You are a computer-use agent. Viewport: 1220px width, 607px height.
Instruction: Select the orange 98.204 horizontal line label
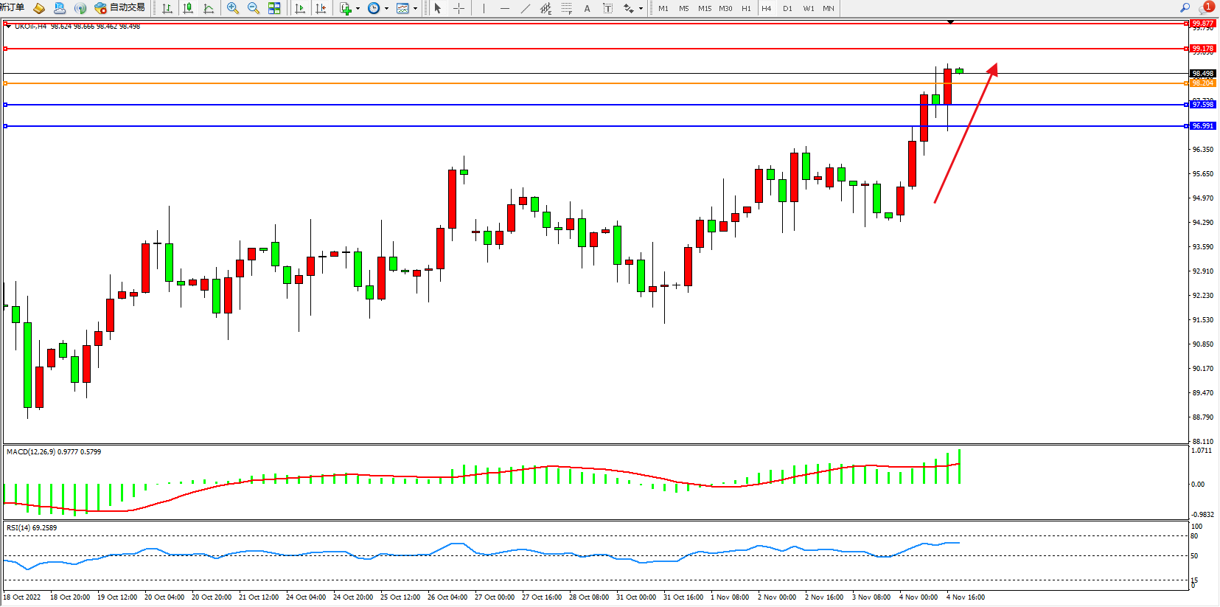[1202, 83]
